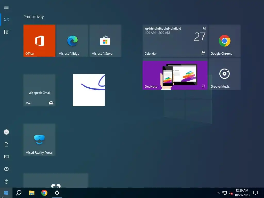The height and width of the screenshot is (198, 264).
Task: Switch to All apps list view
Action: click(6, 32)
